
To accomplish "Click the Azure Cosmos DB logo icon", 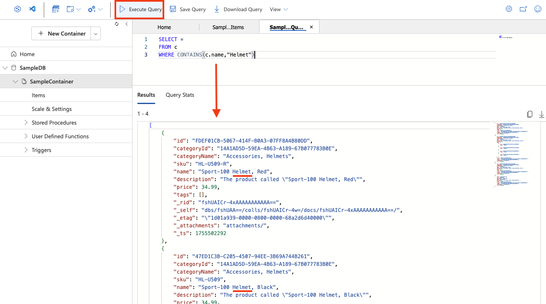I will coord(17,8).
